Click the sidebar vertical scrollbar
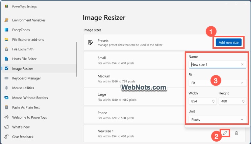Image resolution: width=251 pixels, height=144 pixels. (x=77, y=59)
